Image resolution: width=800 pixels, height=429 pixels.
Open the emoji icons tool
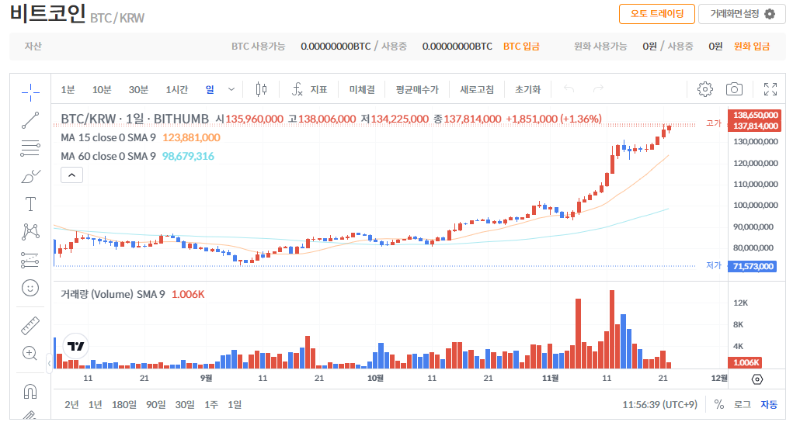tap(30, 288)
